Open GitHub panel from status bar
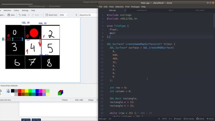 pos(200,119)
